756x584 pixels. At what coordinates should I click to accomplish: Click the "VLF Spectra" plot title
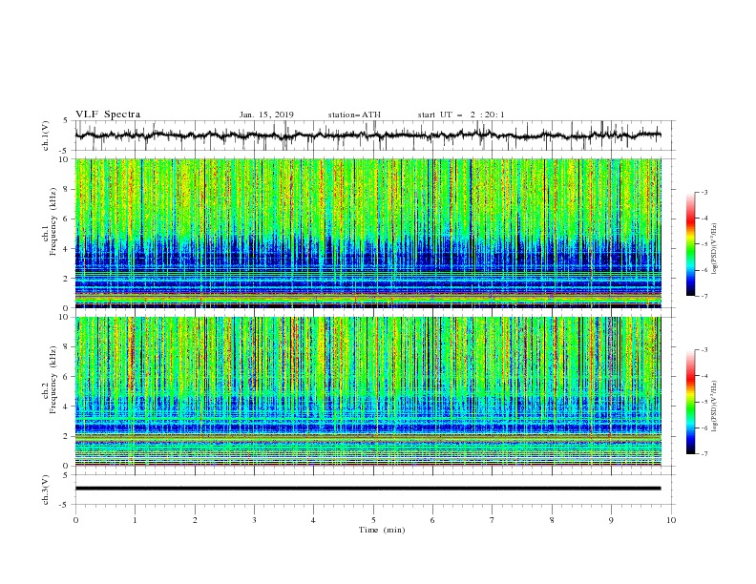108,115
